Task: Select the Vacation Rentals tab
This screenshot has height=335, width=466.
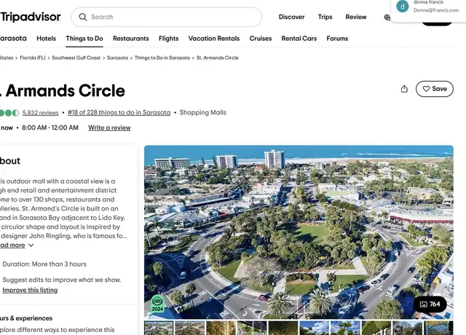Action: [214, 39]
